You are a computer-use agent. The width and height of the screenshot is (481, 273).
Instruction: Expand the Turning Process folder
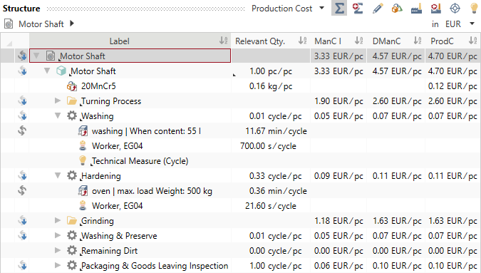(x=58, y=101)
